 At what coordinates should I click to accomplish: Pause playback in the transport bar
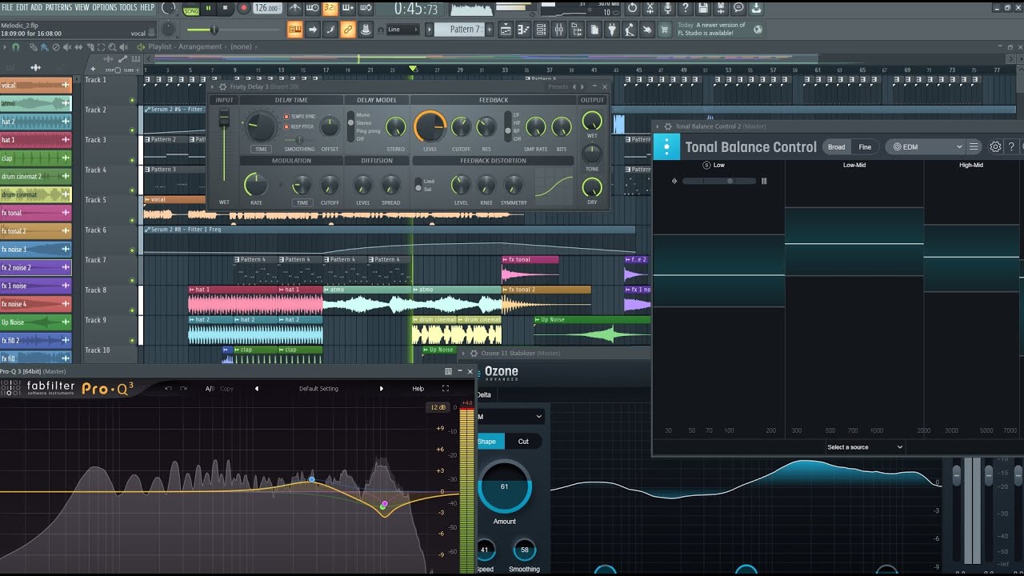(x=208, y=8)
